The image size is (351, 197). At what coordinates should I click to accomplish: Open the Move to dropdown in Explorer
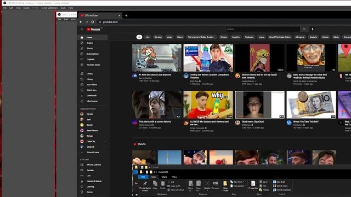click(190, 186)
